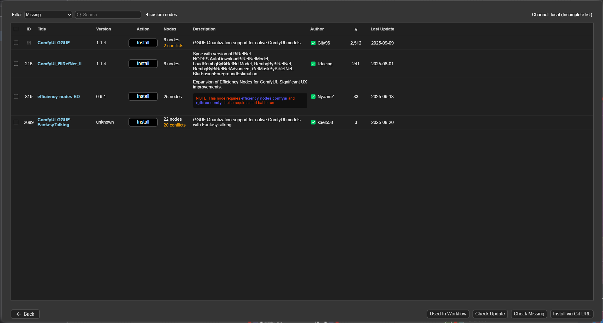Open the ComfyUI_BiRefNet_ll title link

click(60, 64)
